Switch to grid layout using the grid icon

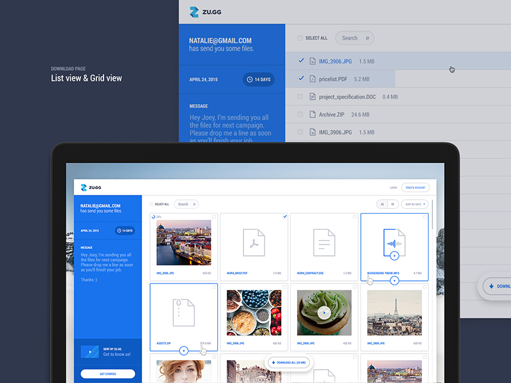(383, 204)
